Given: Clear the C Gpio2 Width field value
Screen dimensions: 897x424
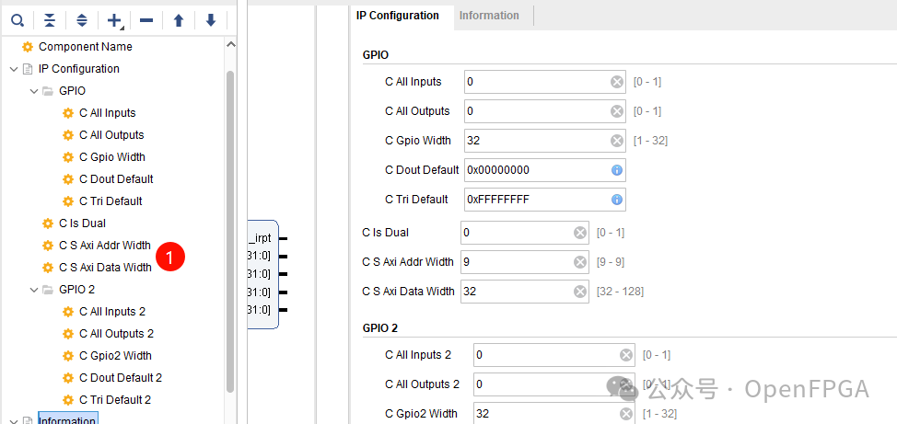Looking at the screenshot, I should 626,414.
